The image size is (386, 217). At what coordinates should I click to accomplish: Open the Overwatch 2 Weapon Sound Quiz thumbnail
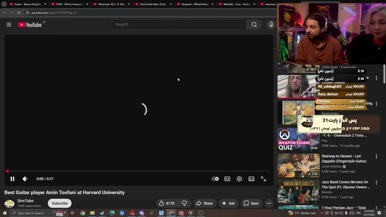coord(299,140)
